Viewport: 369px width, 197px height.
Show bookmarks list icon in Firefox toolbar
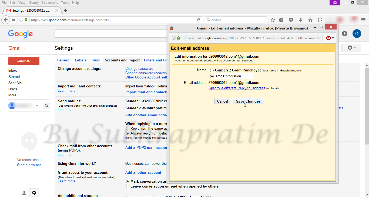click(x=281, y=20)
